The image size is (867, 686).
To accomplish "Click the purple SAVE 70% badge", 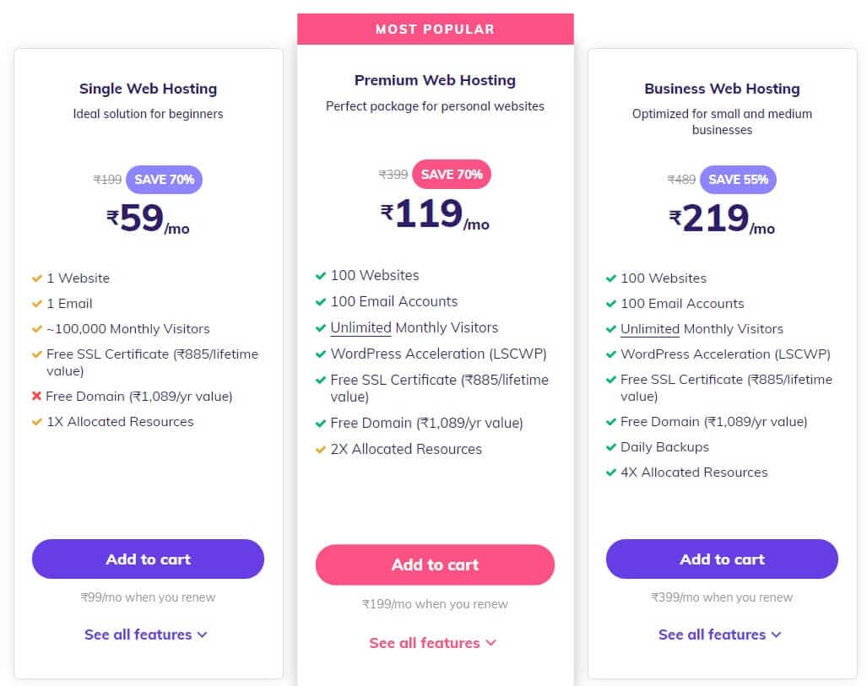I will click(164, 180).
